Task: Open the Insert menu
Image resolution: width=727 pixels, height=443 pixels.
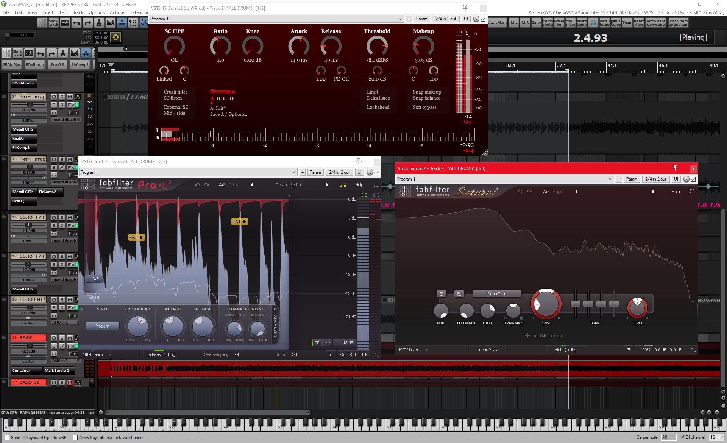Action: (48, 12)
